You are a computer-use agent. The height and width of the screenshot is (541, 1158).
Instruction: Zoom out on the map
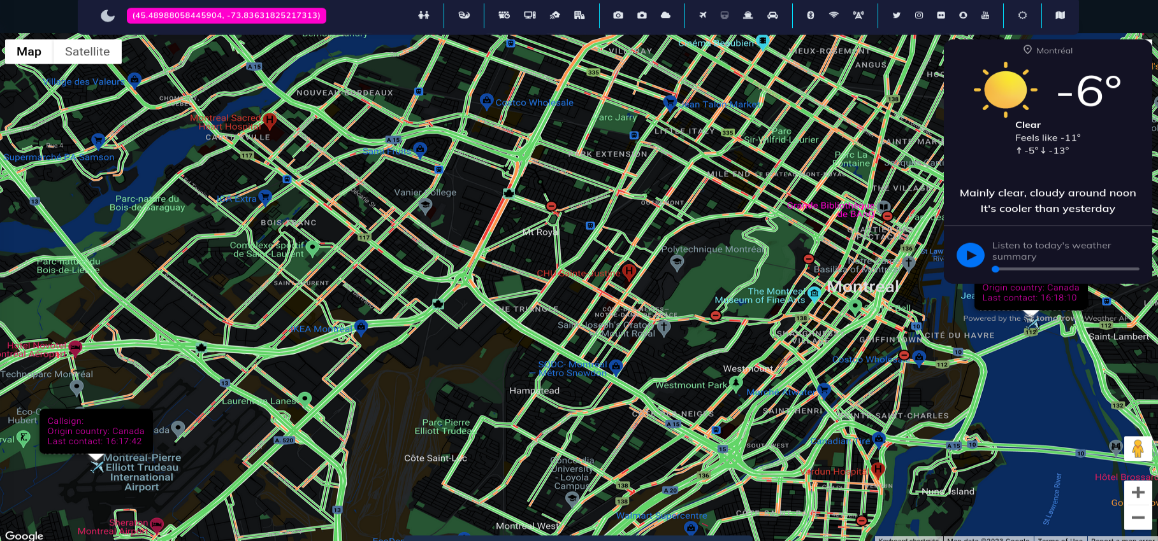click(x=1138, y=517)
